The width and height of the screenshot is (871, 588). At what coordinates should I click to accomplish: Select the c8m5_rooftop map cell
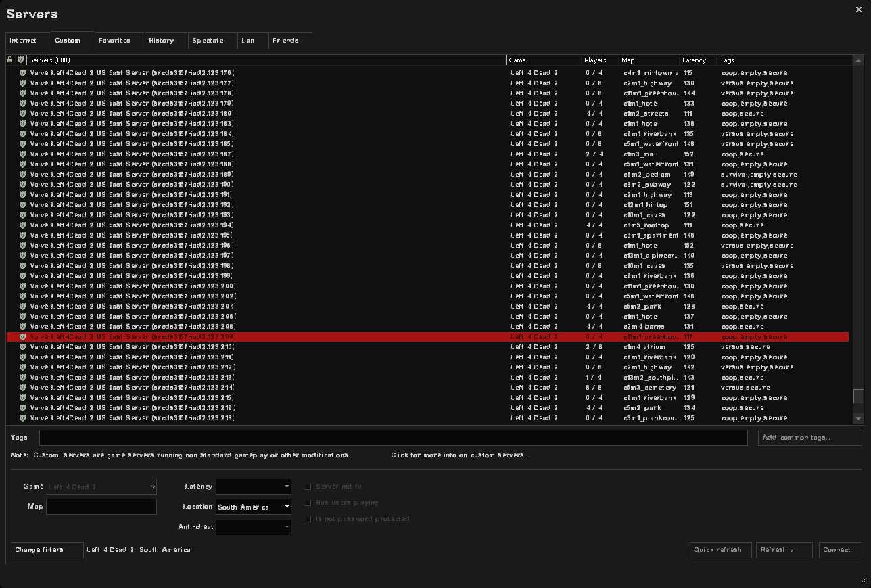point(646,225)
